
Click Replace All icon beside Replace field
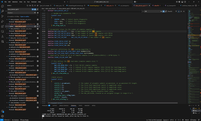click(38, 13)
